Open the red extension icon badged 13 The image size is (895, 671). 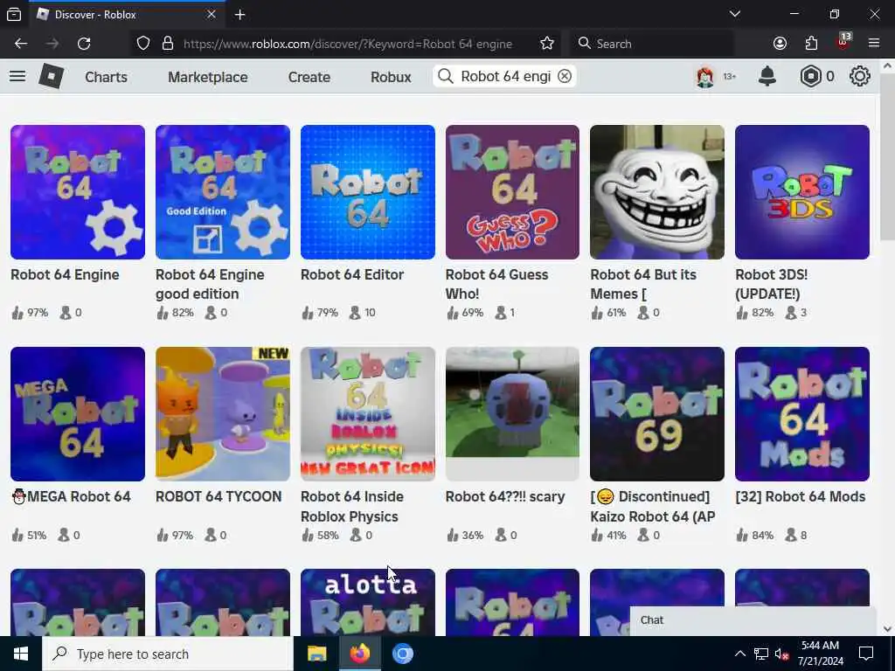point(843,42)
